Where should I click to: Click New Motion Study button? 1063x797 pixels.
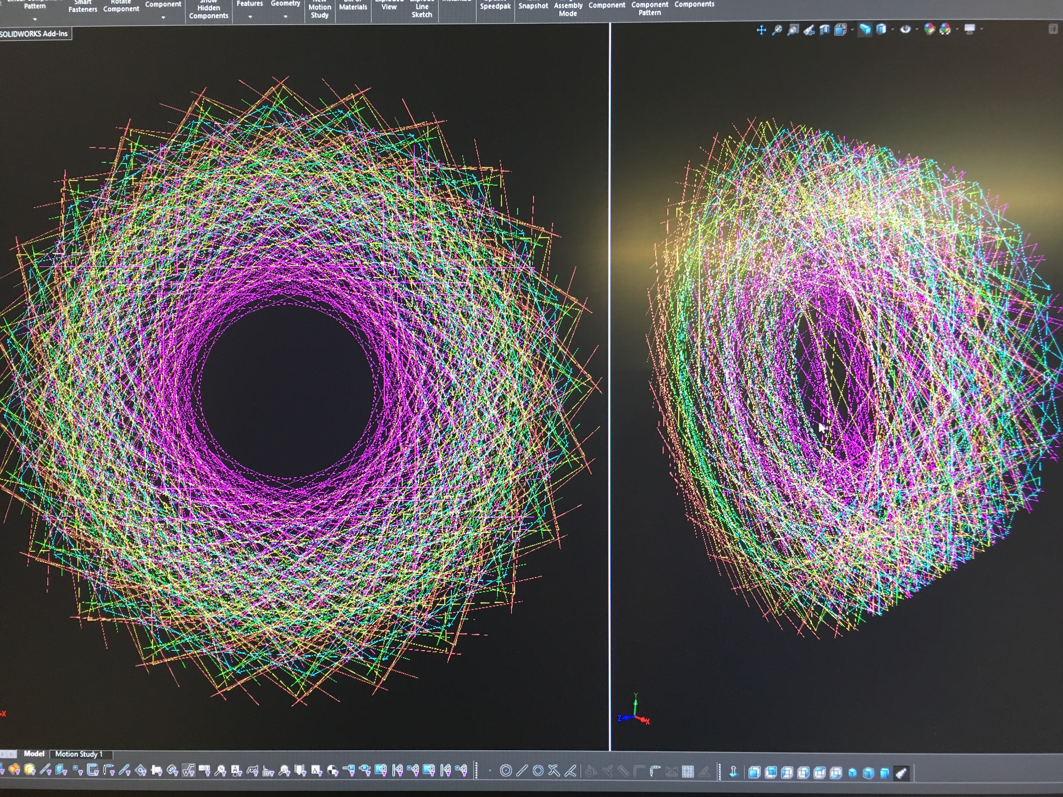pos(319,9)
